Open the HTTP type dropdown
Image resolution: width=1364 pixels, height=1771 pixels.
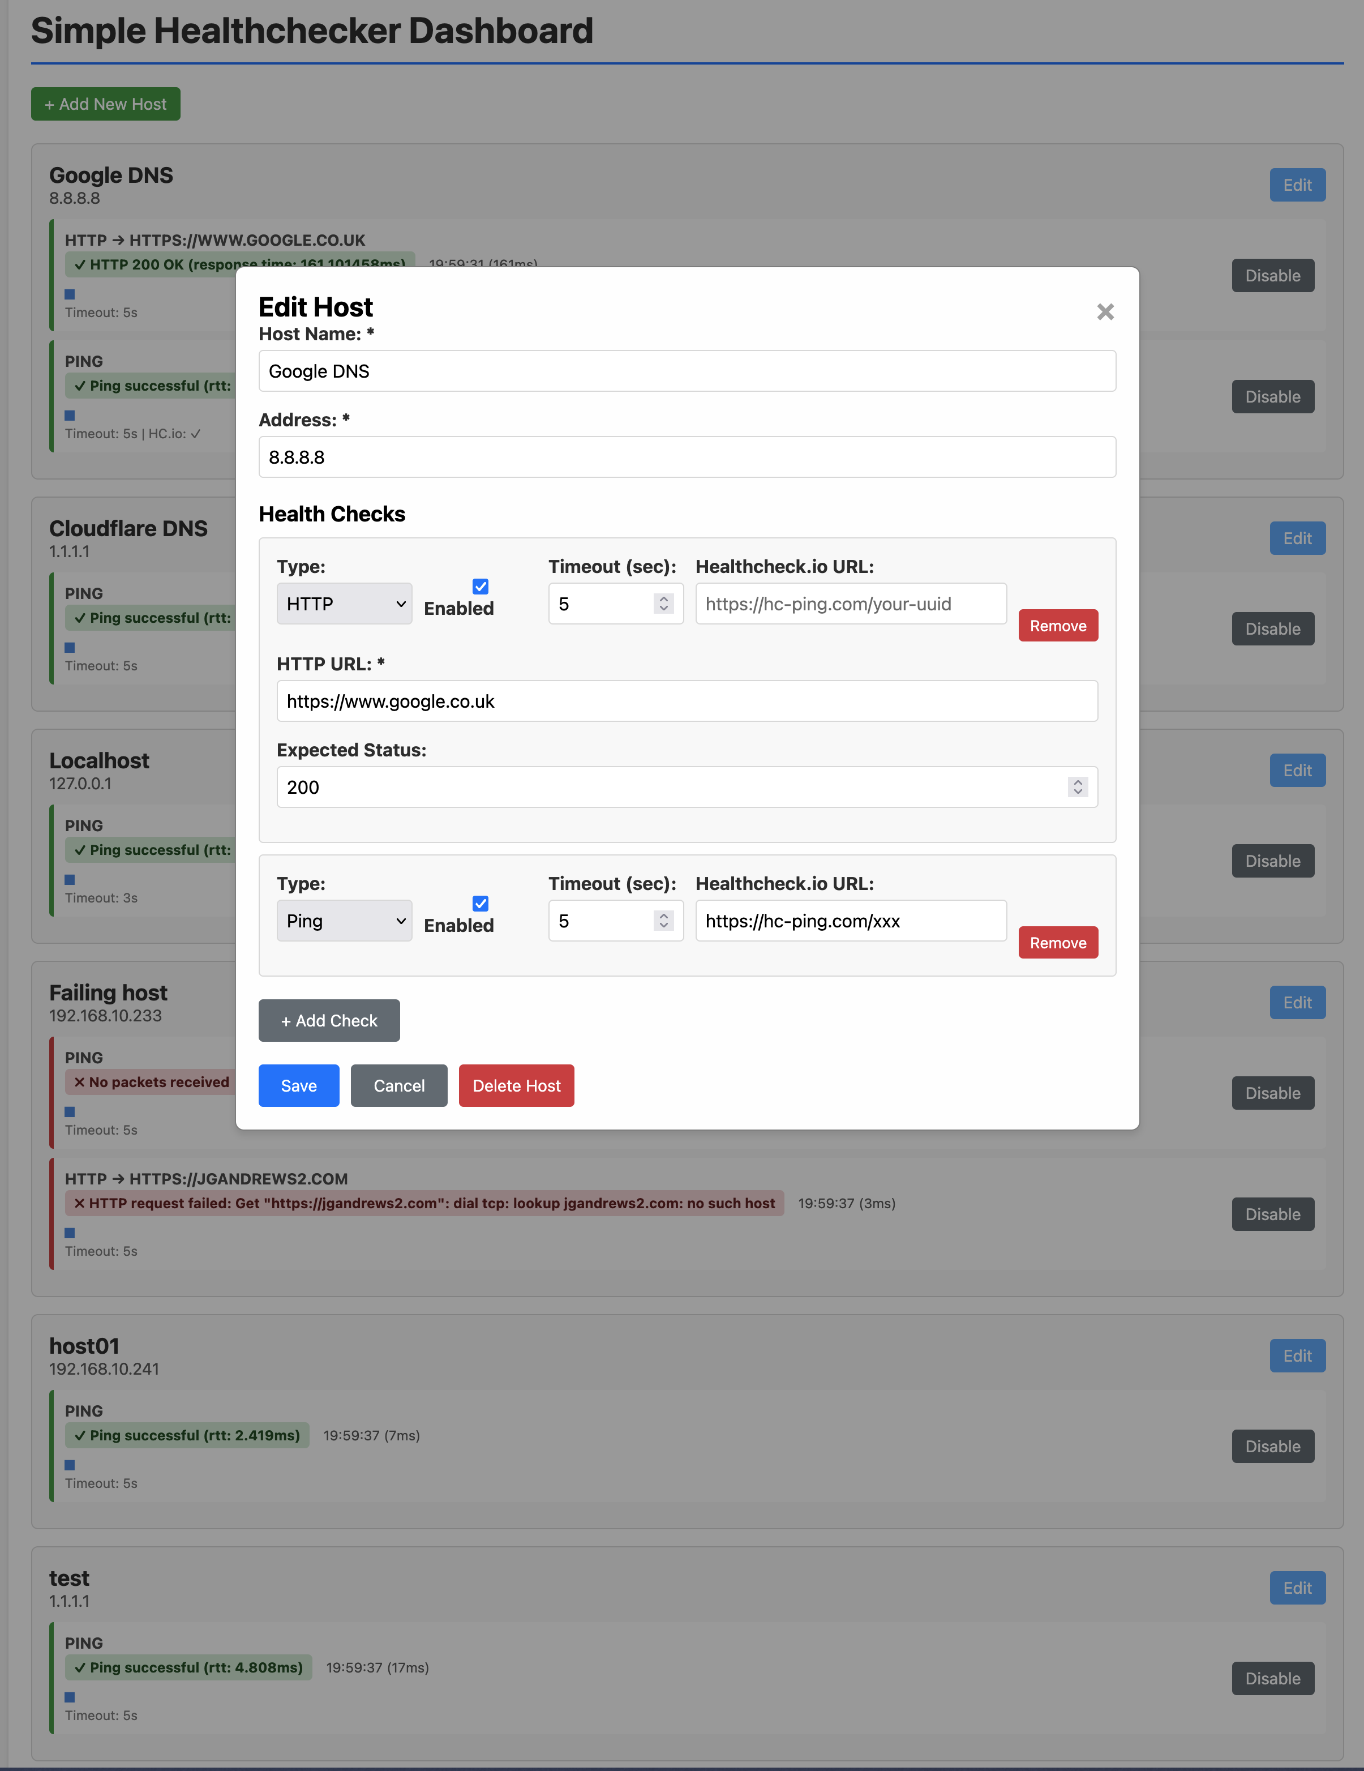tap(345, 604)
